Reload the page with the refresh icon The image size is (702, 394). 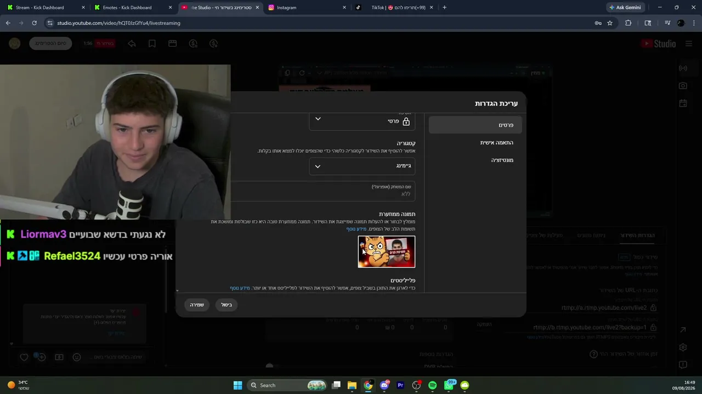[x=34, y=23]
